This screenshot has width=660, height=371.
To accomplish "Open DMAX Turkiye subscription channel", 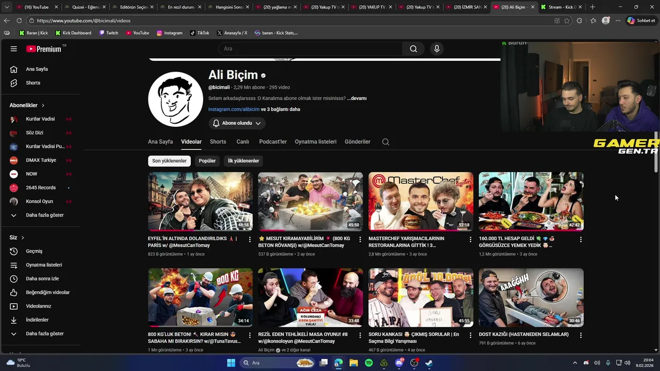I will click(40, 160).
